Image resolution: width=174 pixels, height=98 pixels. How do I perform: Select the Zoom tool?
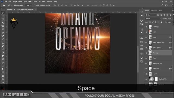(3, 79)
